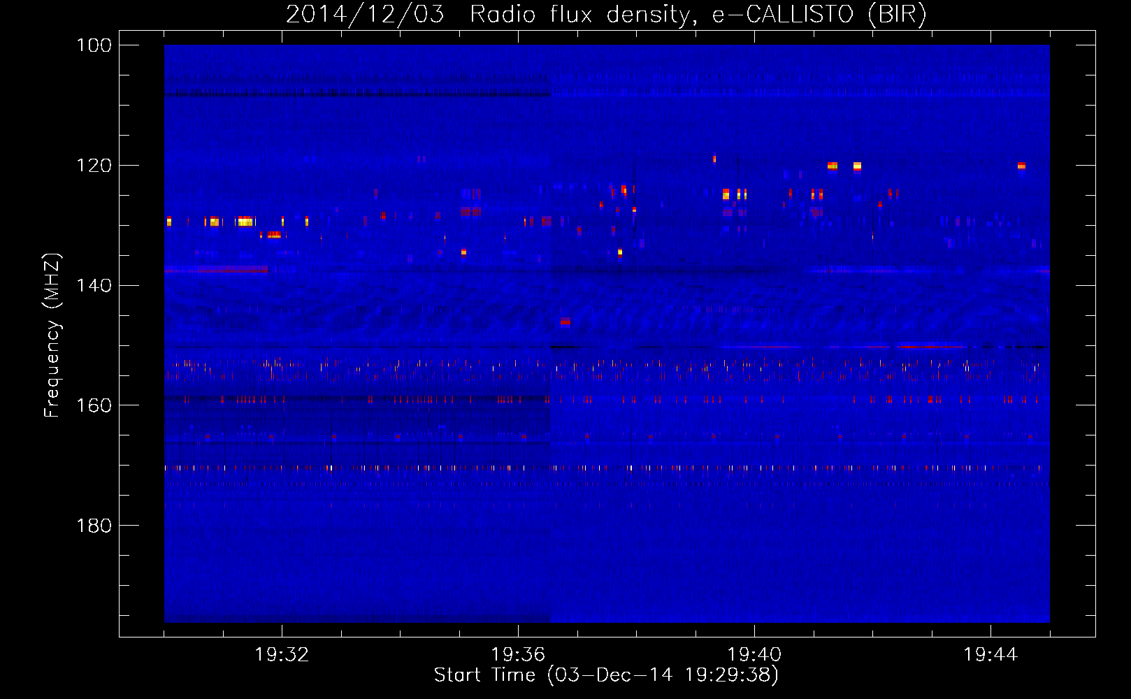
Task: Click the 19:44 time tick label
Action: 990,655
